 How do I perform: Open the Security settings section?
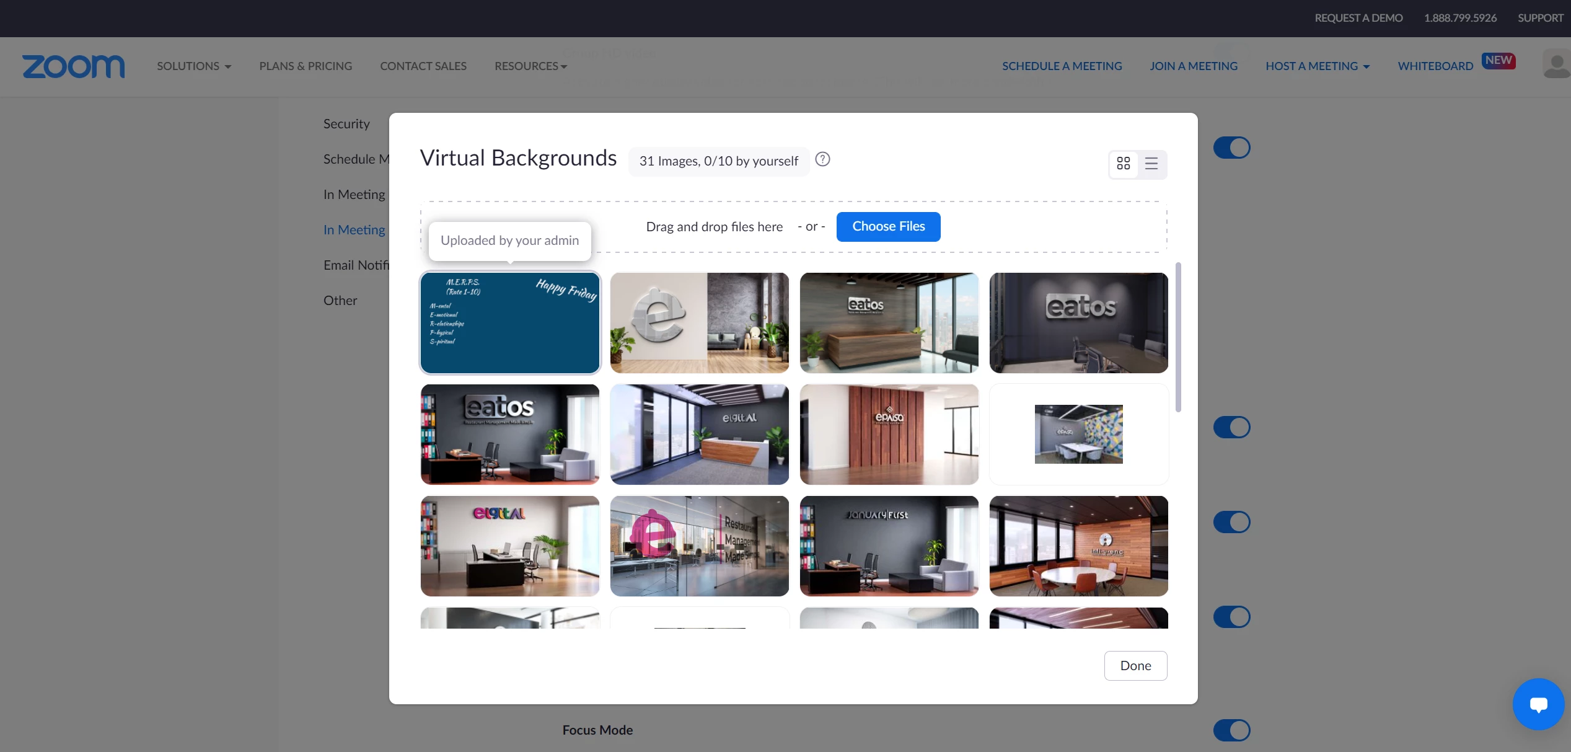click(x=346, y=124)
